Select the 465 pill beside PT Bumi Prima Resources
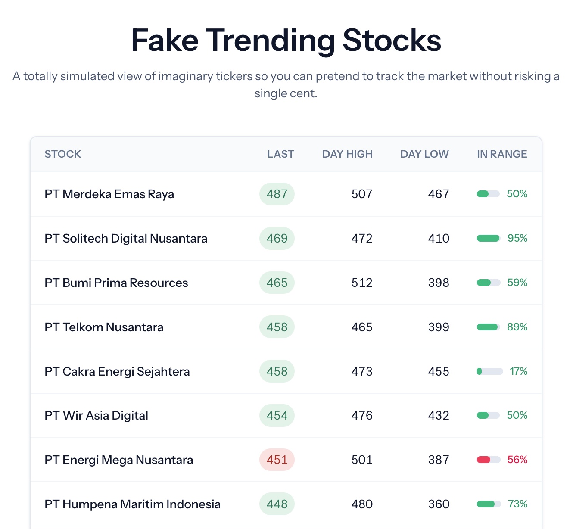The width and height of the screenshot is (573, 529). 277,283
